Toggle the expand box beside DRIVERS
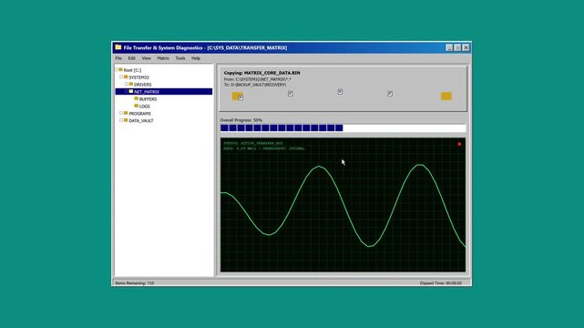The height and width of the screenshot is (328, 584). point(127,84)
